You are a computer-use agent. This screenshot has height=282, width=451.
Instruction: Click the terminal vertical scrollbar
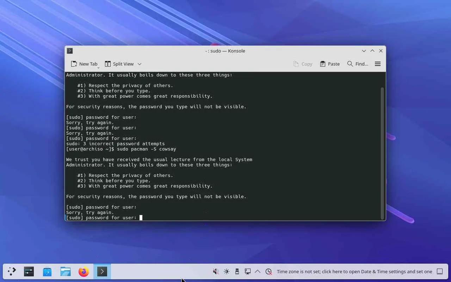(382, 153)
